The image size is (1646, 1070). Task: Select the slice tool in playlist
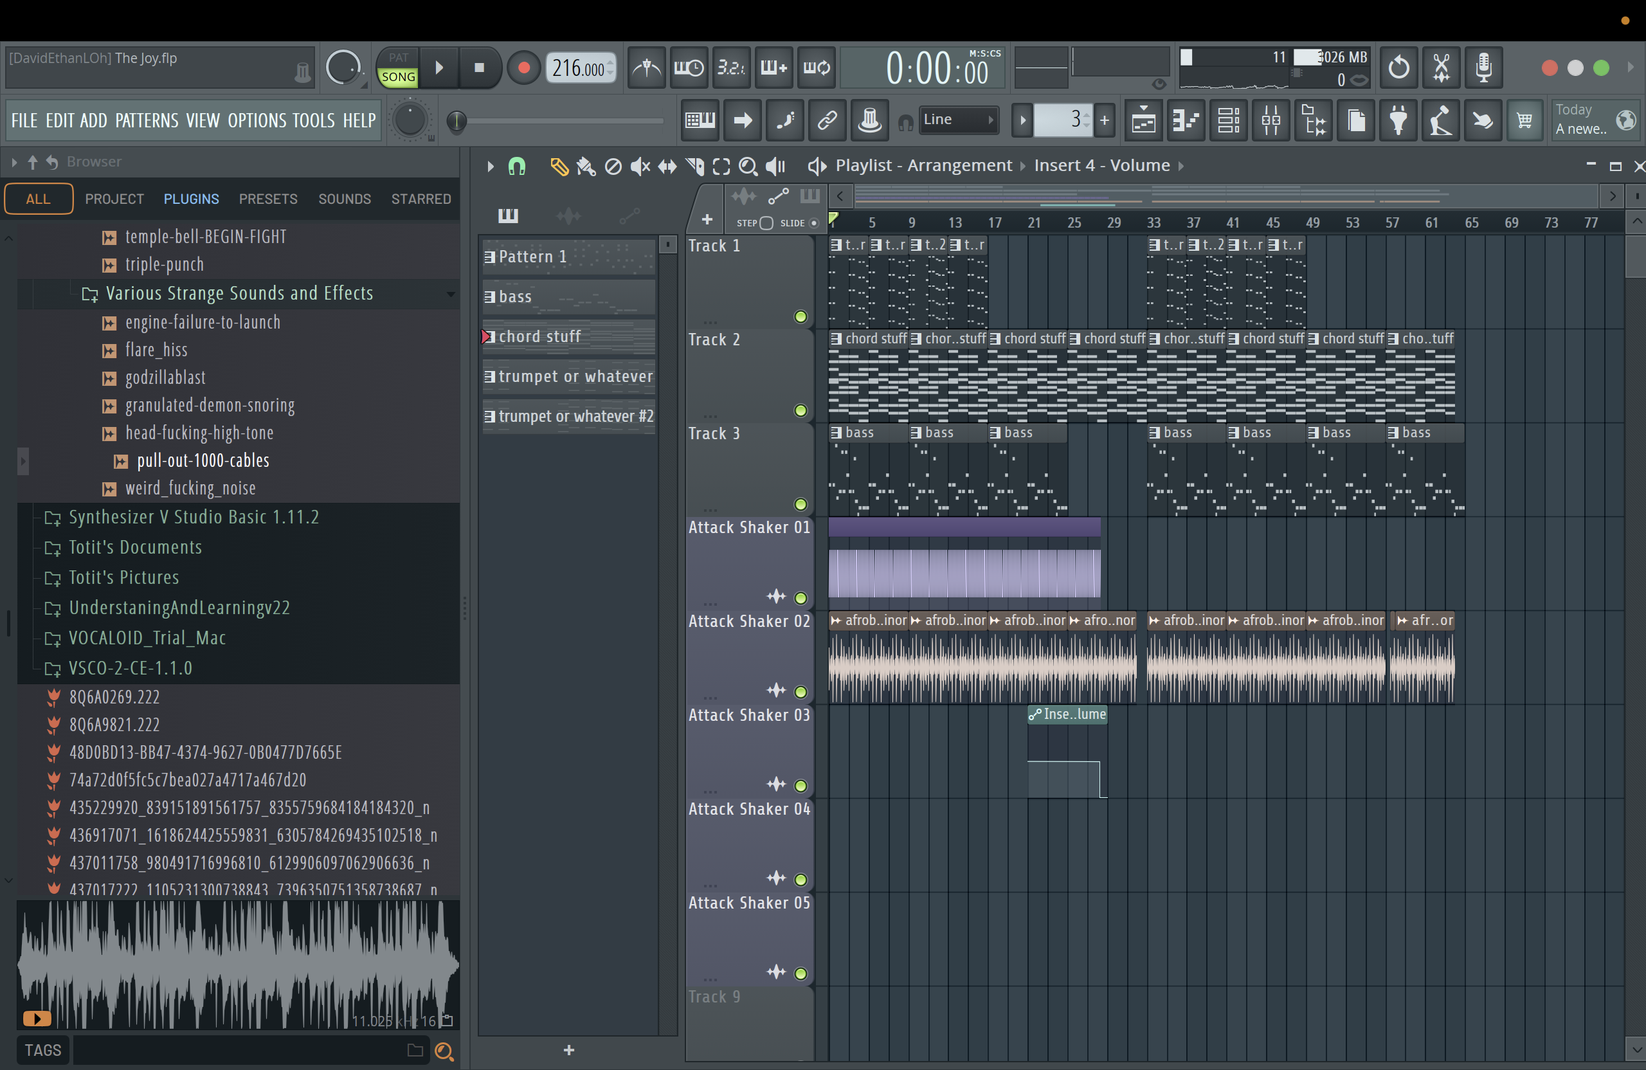(695, 166)
